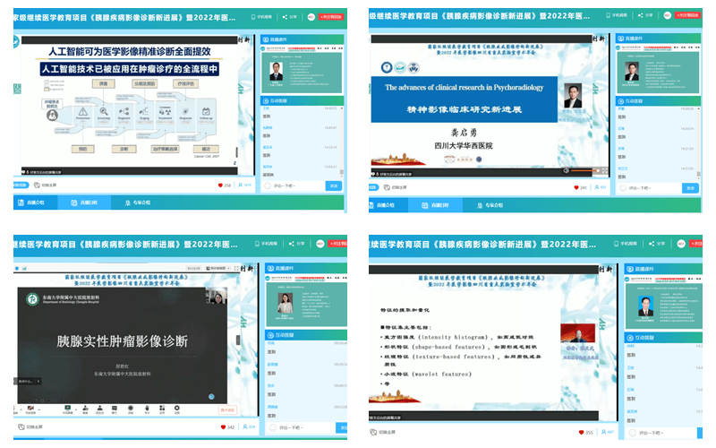Click blue send button in the AI diagnosis panel chat
The height and width of the screenshot is (448, 716).
(333, 185)
